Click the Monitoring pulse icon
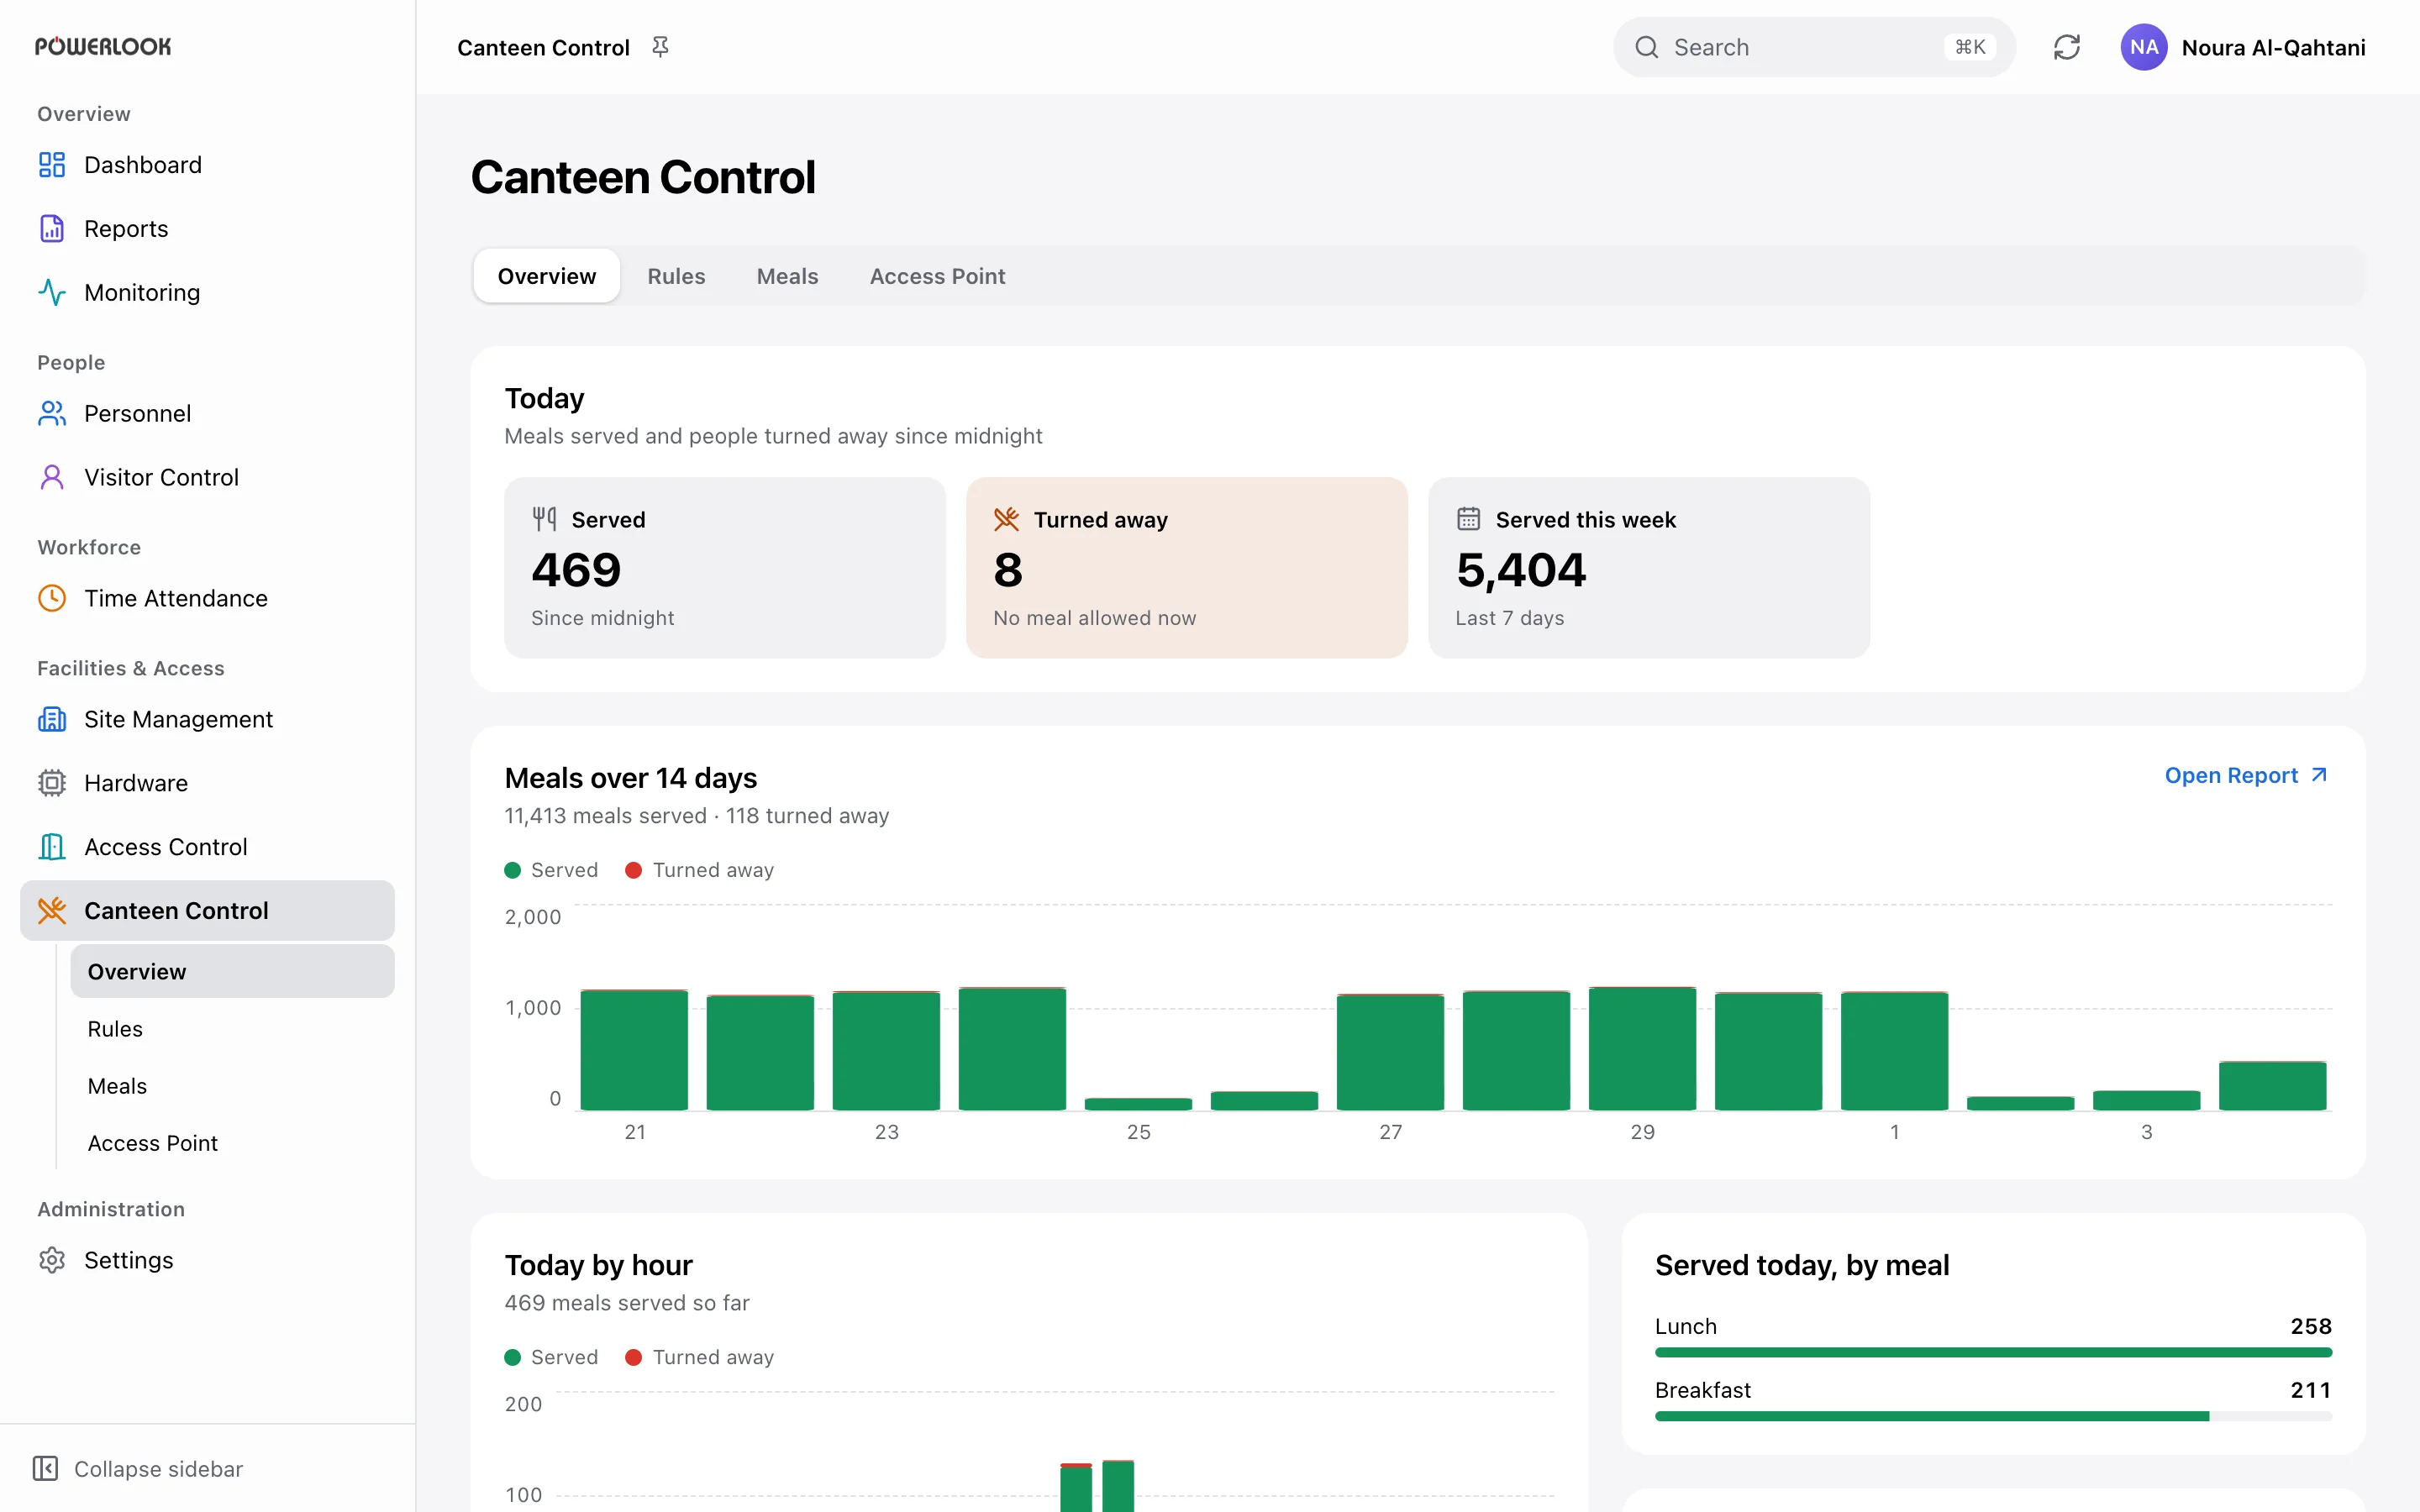2420x1512 pixels. (52, 293)
